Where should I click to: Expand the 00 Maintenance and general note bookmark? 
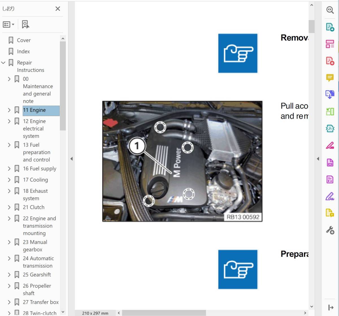(x=9, y=79)
